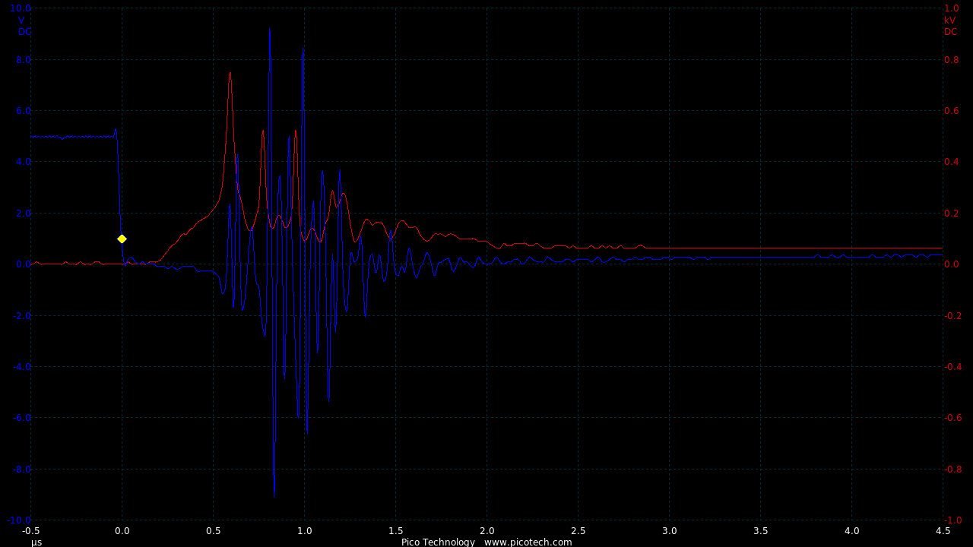This screenshot has height=547, width=973.
Task: Click the red DC coupling label
Action: tap(950, 32)
